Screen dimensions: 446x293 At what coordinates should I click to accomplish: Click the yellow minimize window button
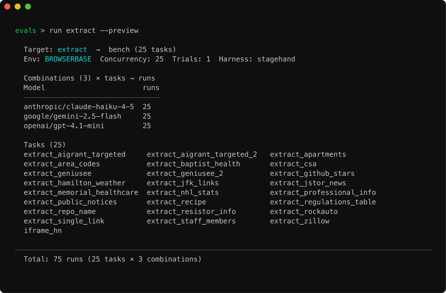pyautogui.click(x=18, y=6)
